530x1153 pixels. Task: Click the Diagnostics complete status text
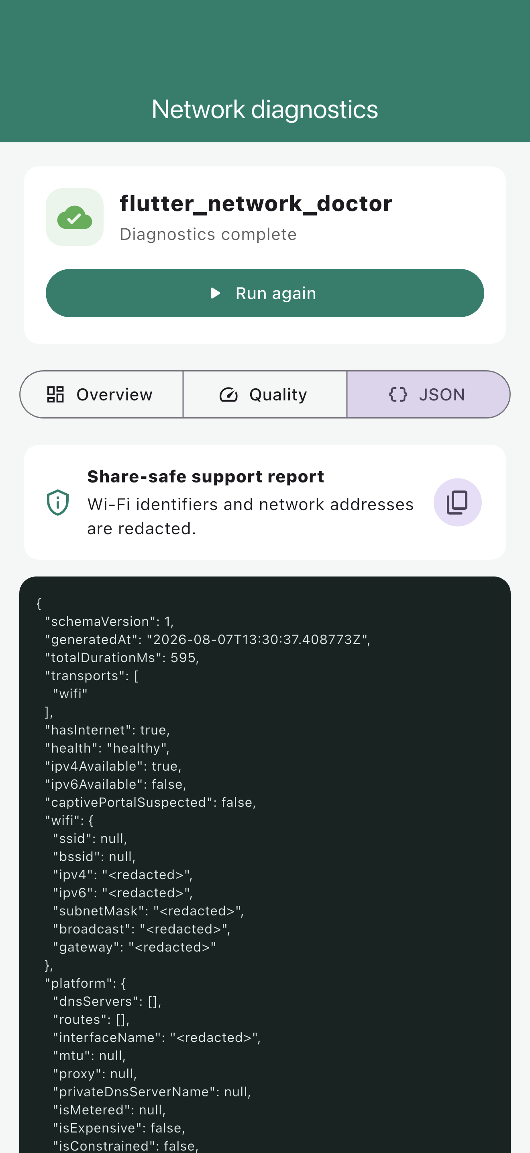(208, 234)
